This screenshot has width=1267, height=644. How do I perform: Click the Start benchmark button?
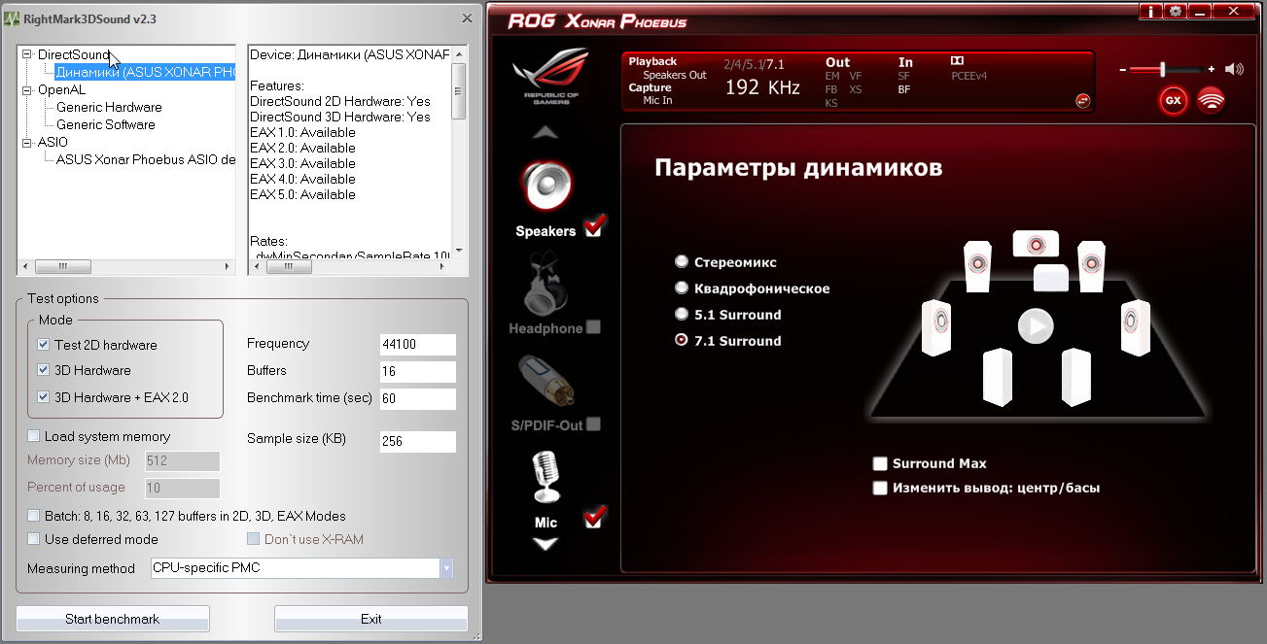coord(113,619)
